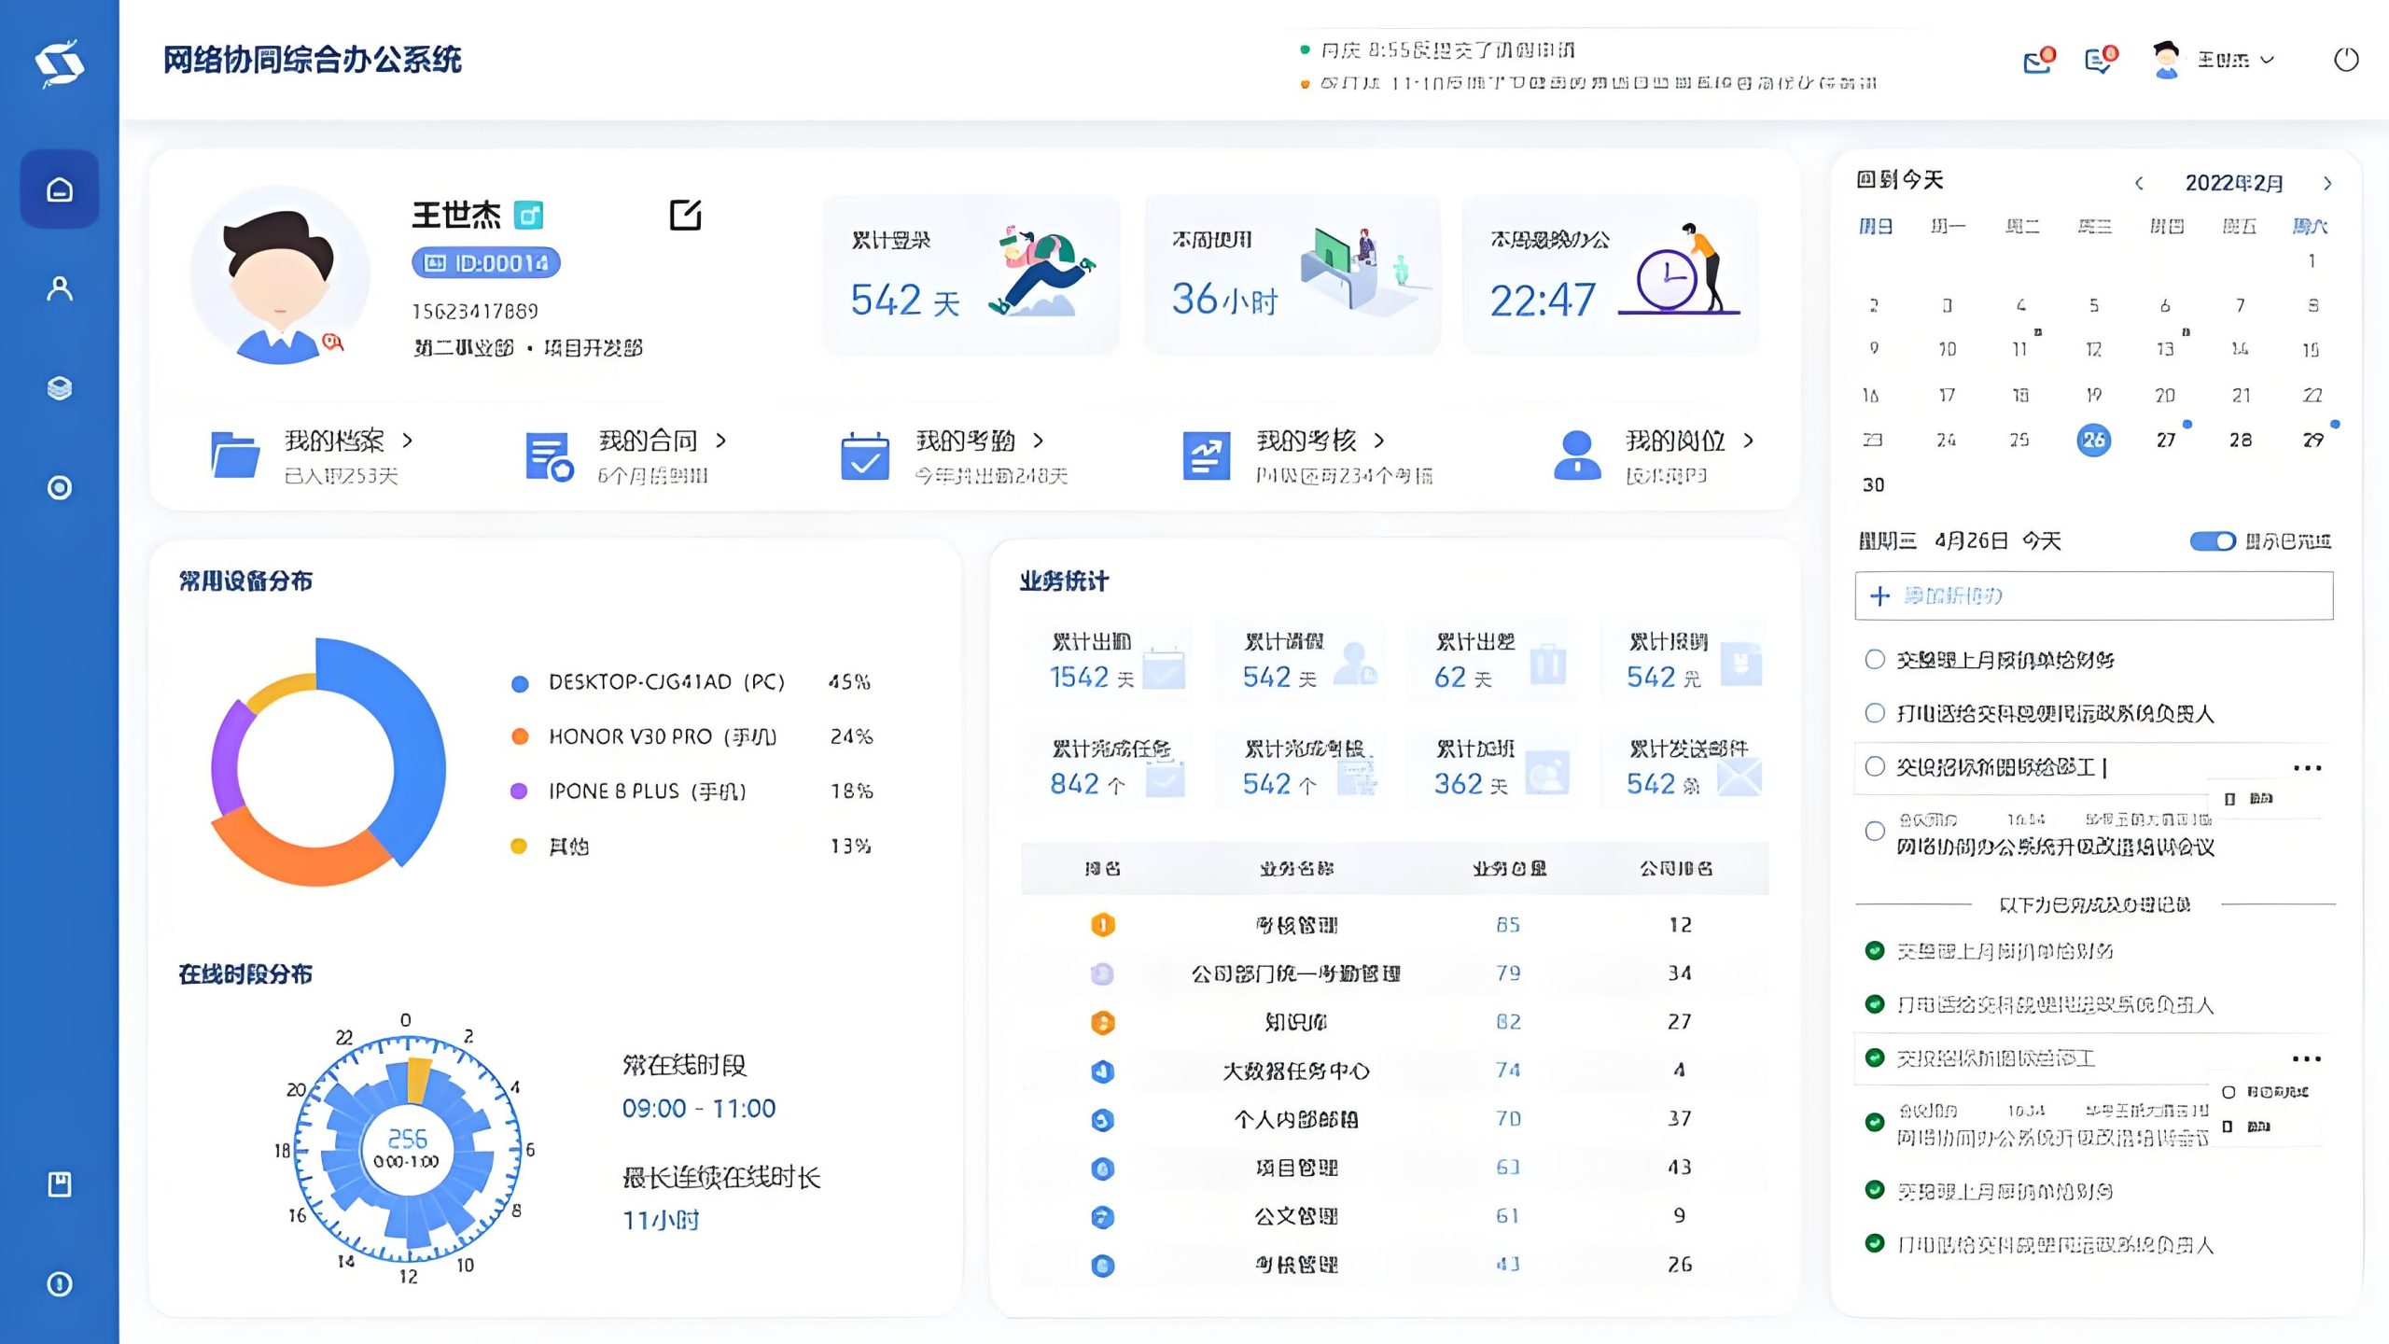Open the user profile sidebar icon
The width and height of the screenshot is (2389, 1344).
pos(60,288)
